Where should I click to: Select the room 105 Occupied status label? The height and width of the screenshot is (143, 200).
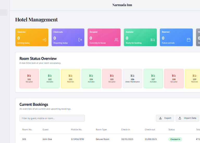(x=112, y=82)
